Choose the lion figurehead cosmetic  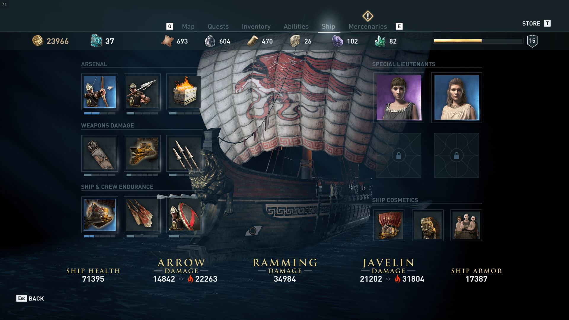click(x=428, y=225)
